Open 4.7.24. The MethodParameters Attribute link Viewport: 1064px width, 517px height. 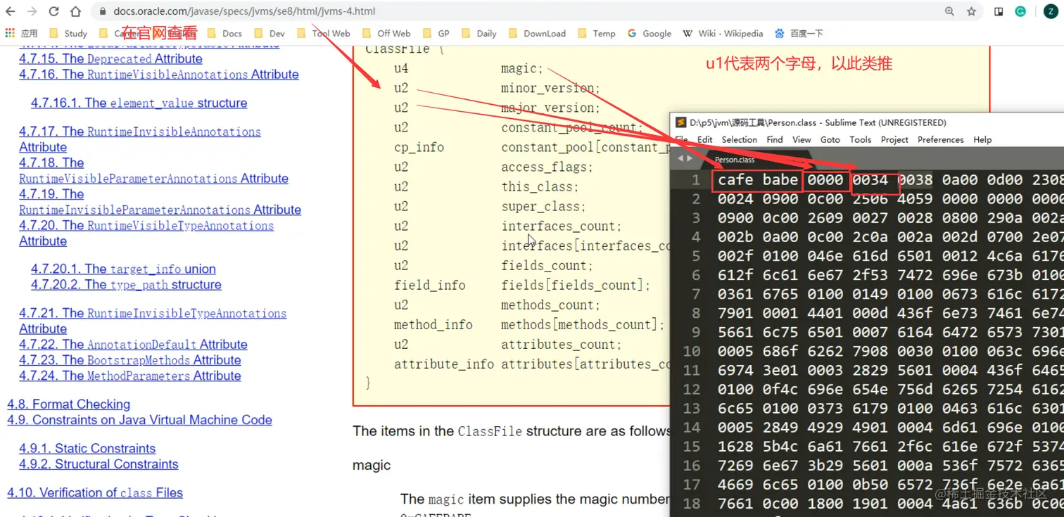pyautogui.click(x=130, y=376)
